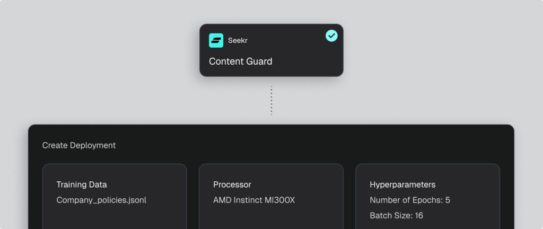This screenshot has width=543, height=229.
Task: Click the Batch Size: 16 field
Action: (x=396, y=216)
